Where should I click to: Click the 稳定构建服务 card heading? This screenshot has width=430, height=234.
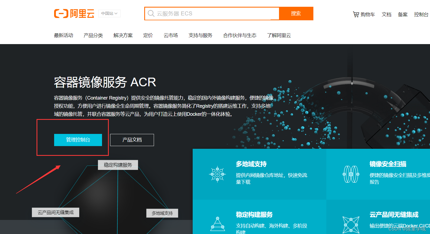pos(254,215)
